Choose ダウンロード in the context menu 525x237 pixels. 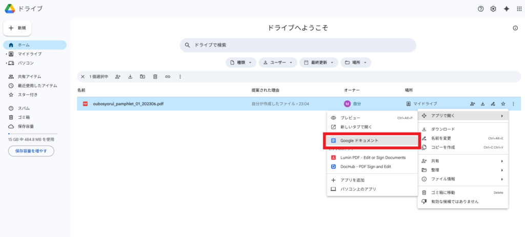[x=441, y=130]
